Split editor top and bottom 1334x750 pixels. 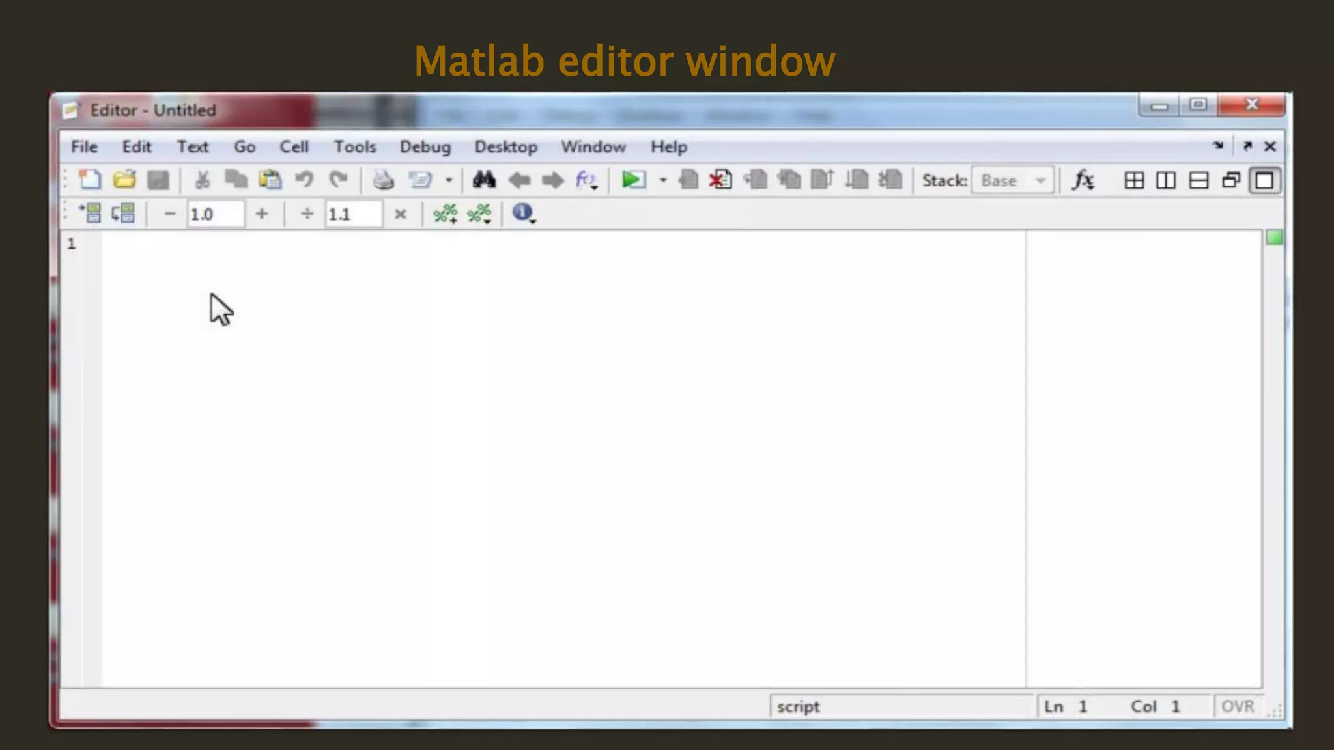[1199, 180]
